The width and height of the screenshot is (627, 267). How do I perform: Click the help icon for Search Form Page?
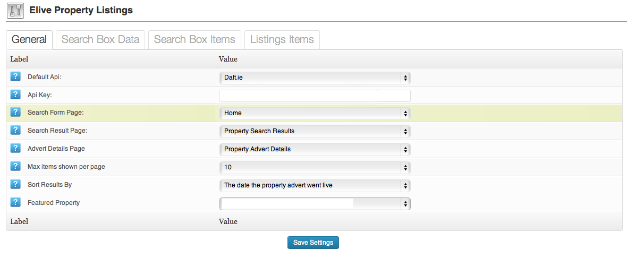click(15, 113)
